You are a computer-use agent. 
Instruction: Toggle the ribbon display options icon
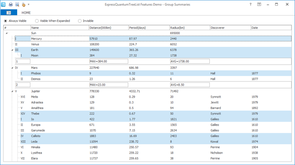(259, 4)
